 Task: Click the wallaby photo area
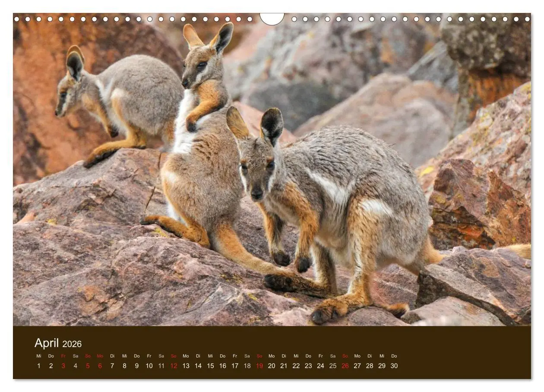tap(272, 173)
